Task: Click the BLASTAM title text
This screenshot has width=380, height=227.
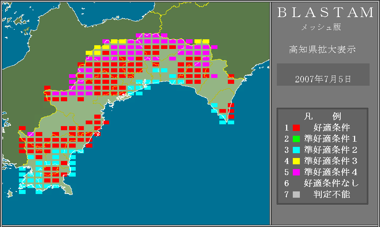Action: click(x=325, y=13)
